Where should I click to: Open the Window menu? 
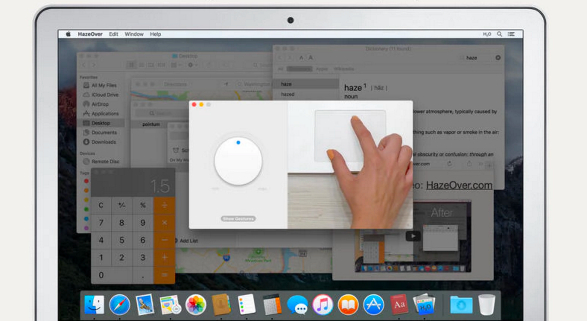click(x=134, y=34)
